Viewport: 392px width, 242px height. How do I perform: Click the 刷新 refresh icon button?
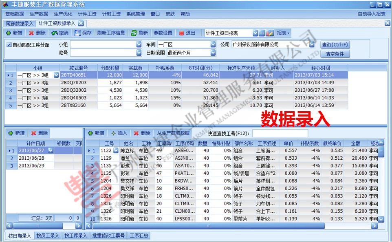pos(139,33)
